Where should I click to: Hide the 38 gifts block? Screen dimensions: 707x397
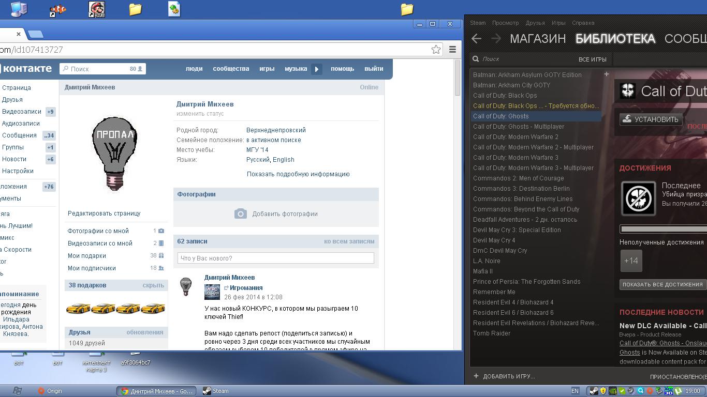(x=153, y=285)
